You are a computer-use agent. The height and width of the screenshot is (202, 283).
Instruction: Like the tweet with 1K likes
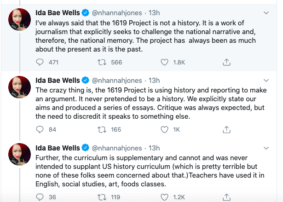click(x=164, y=130)
